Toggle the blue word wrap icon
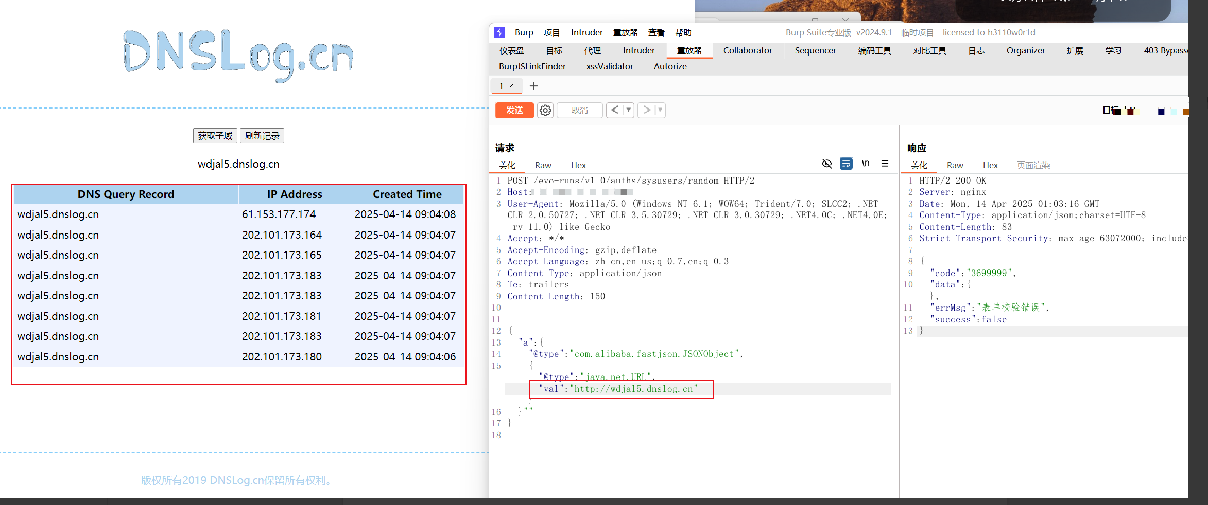The height and width of the screenshot is (505, 1208). tap(846, 164)
